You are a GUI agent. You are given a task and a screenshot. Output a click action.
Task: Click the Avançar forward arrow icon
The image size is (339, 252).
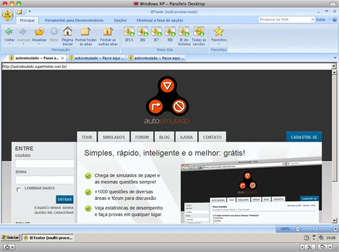tap(23, 31)
